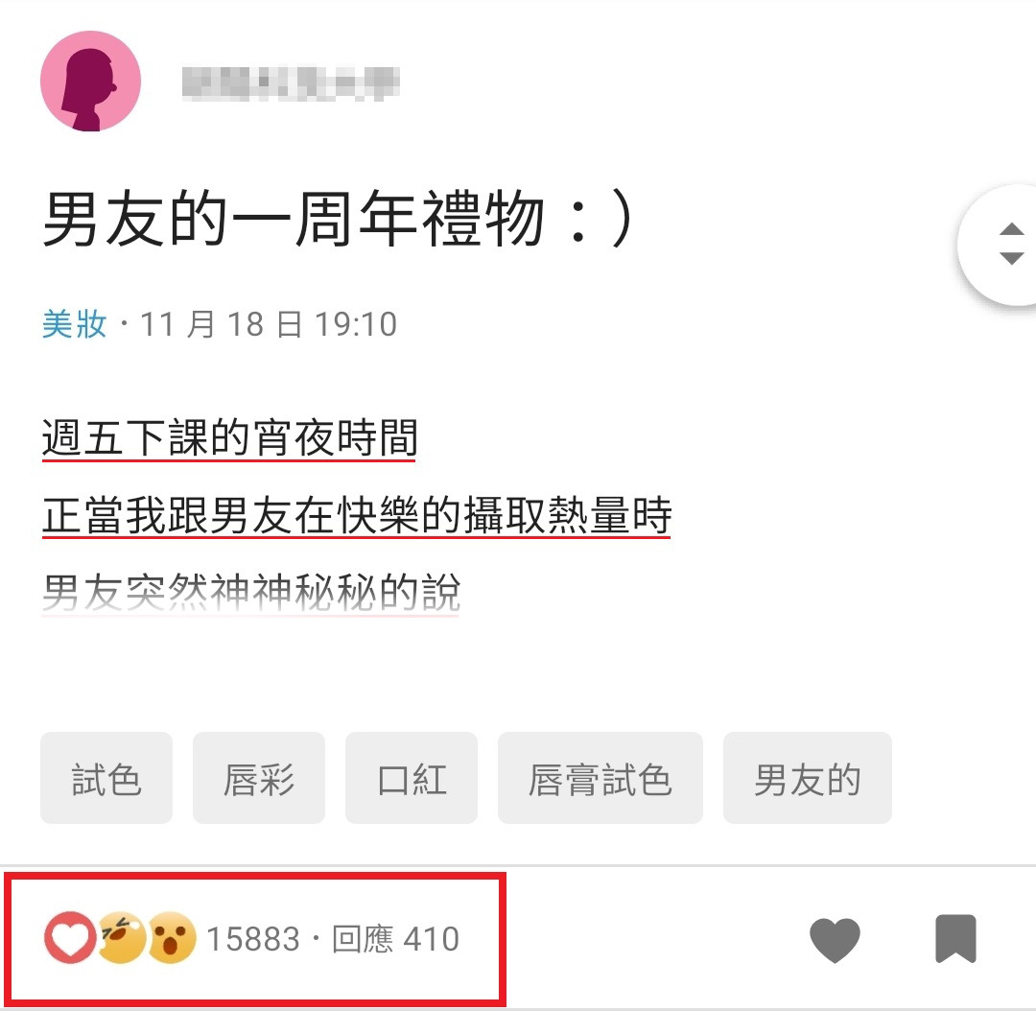1036x1011 pixels.
Task: Like the post with the gray heart icon
Action: point(835,940)
